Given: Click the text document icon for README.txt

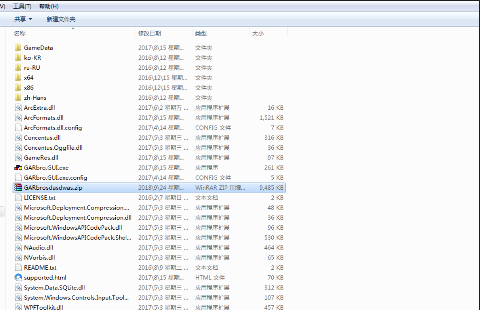Looking at the screenshot, I should [x=18, y=267].
